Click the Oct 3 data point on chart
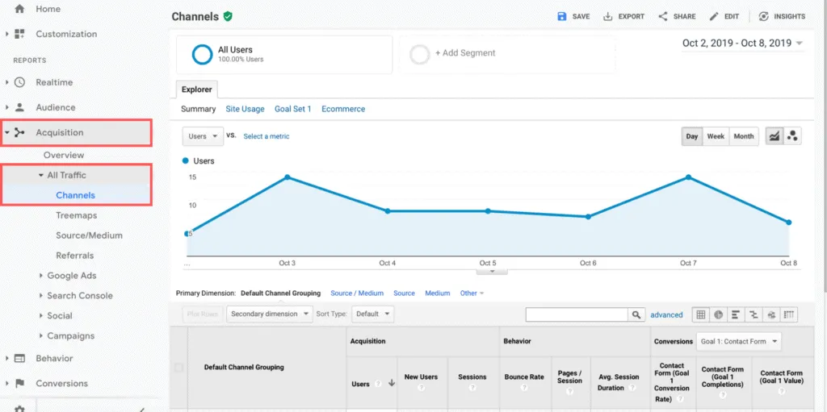The image size is (827, 412). coord(287,177)
